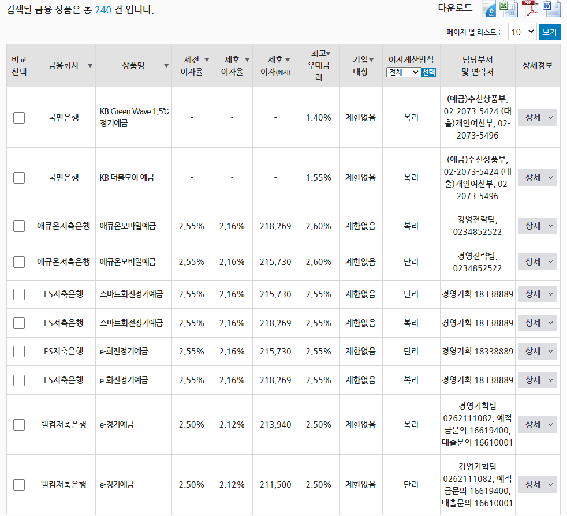567x516 pixels.
Task: Click the 금융회사 column header
Action: pyautogui.click(x=64, y=65)
